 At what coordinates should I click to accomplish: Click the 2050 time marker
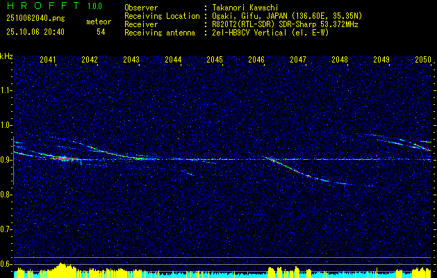coord(423,60)
